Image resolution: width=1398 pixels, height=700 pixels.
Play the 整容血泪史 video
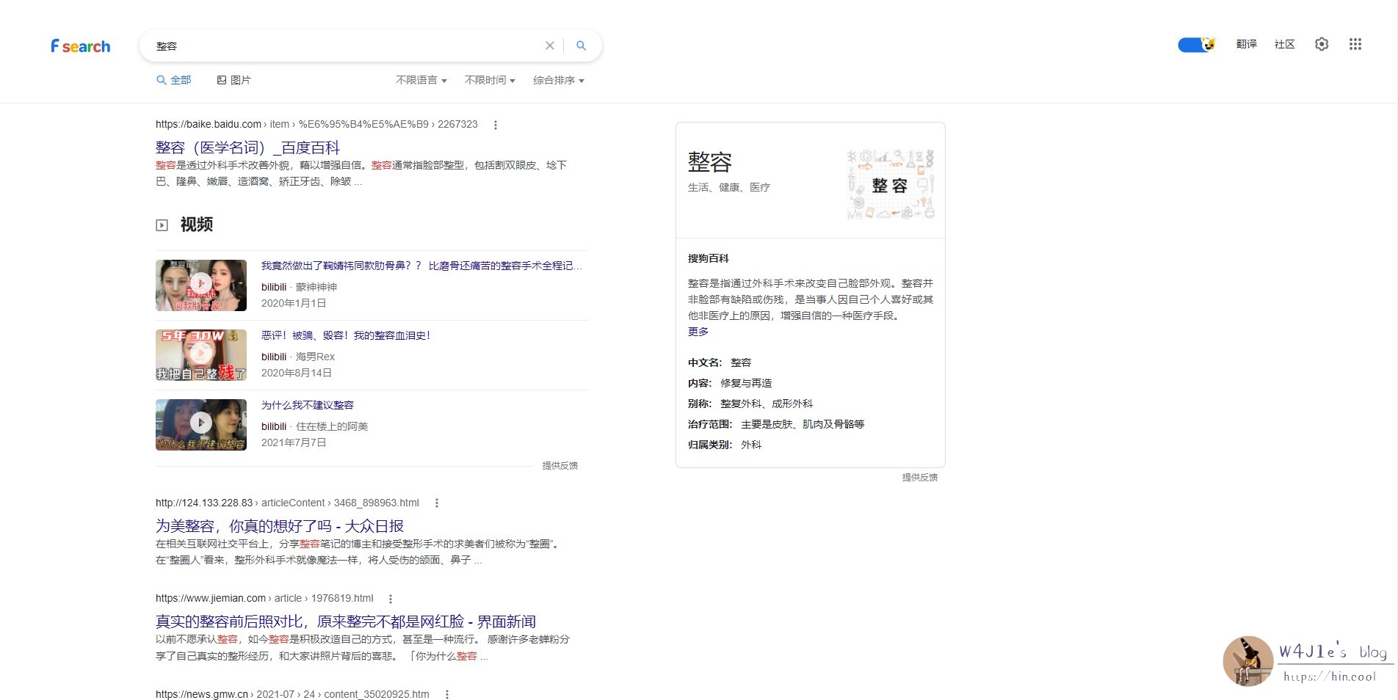200,354
